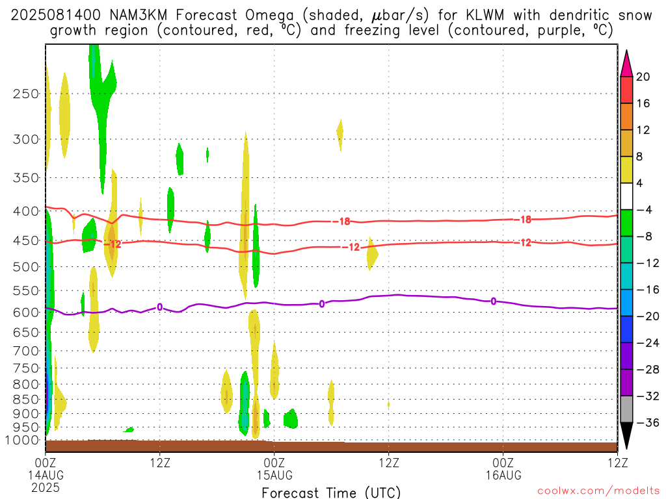The height and width of the screenshot is (499, 666).
Task: Select the 700 pressure level label
Action: (x=26, y=351)
